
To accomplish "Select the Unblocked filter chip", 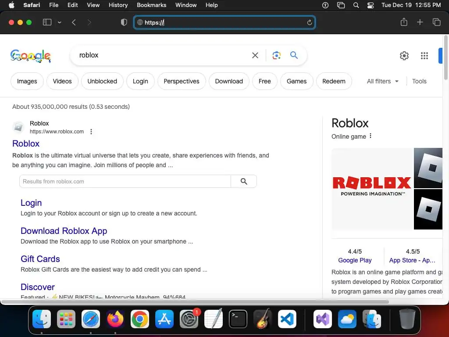I will 102,81.
